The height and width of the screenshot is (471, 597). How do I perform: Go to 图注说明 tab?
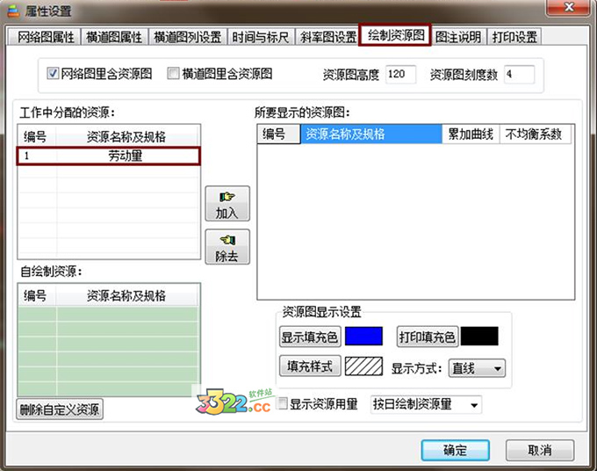tap(459, 37)
